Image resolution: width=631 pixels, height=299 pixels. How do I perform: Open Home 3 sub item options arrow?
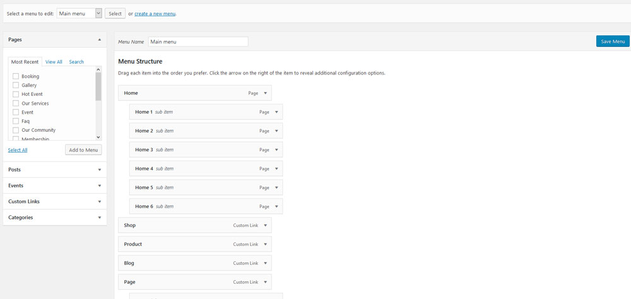pos(276,150)
